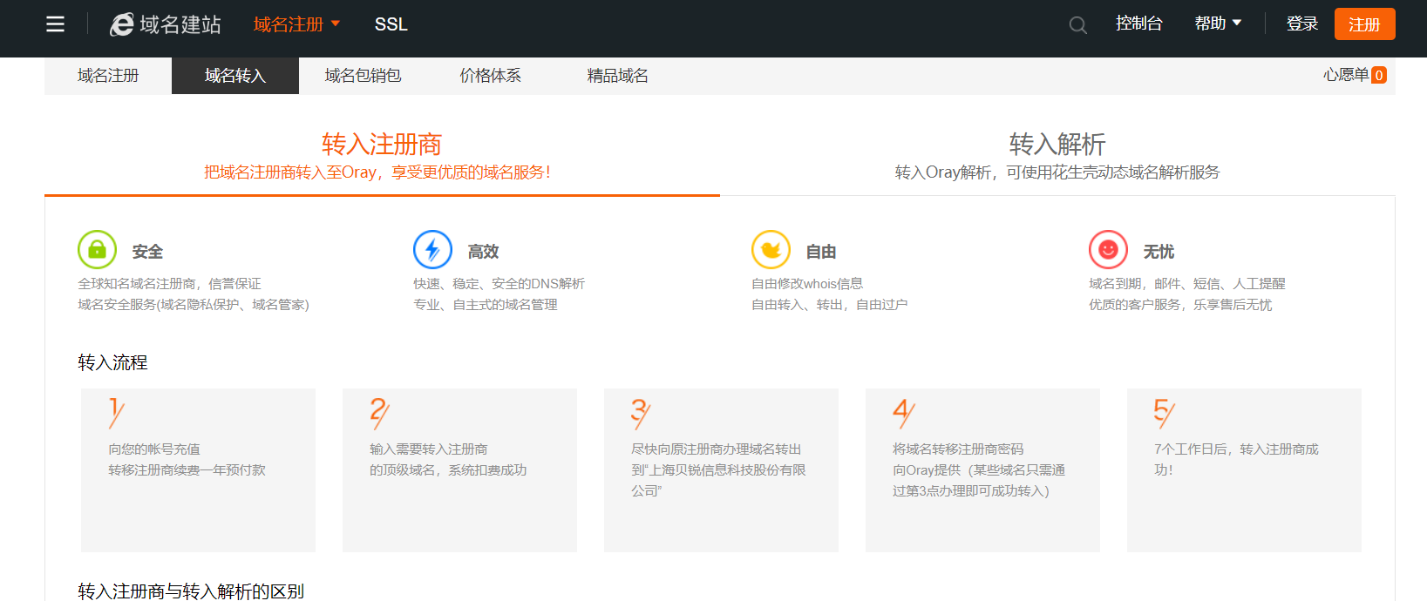The image size is (1427, 601).
Task: Click the 登录 login link
Action: click(1301, 24)
